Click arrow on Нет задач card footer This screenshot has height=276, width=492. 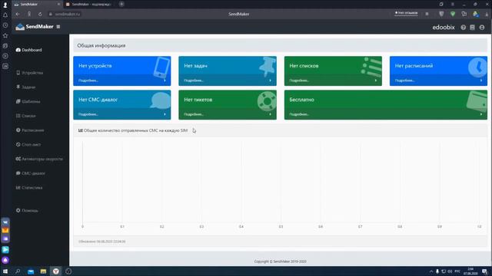pos(270,80)
